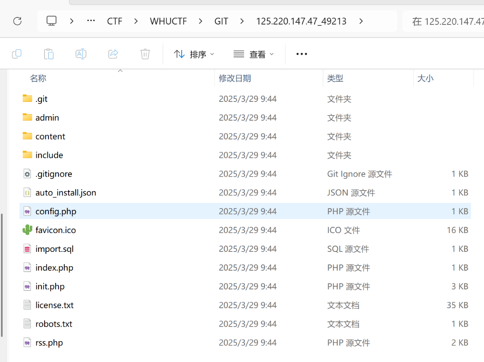Click the copy icon in toolbar
The image size is (484, 362).
pos(17,54)
